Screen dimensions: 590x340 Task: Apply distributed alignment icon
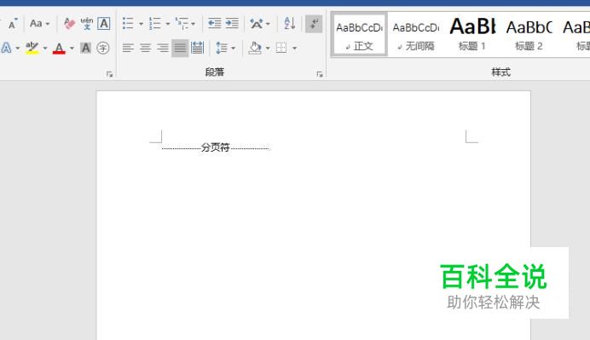tap(197, 48)
